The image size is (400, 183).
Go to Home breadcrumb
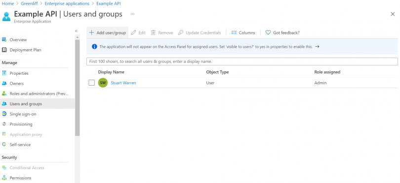point(8,3)
